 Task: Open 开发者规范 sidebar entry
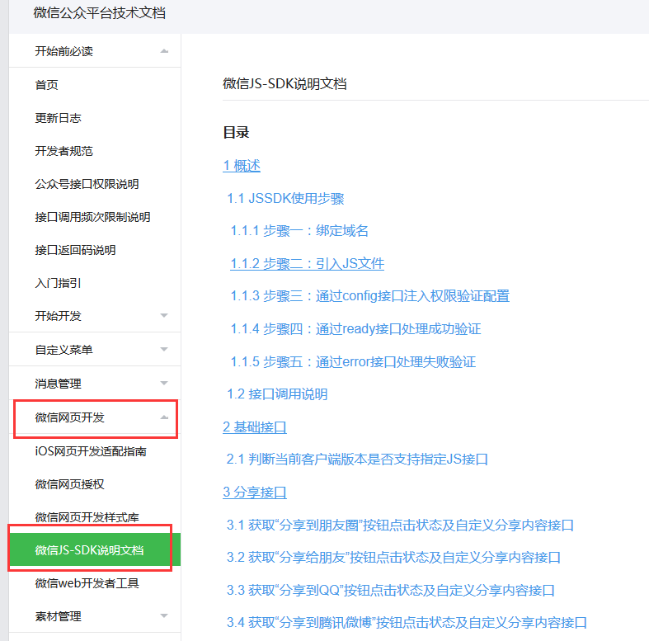point(63,151)
